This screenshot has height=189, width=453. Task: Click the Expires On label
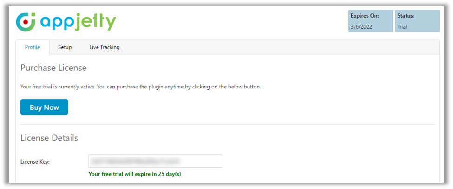364,16
